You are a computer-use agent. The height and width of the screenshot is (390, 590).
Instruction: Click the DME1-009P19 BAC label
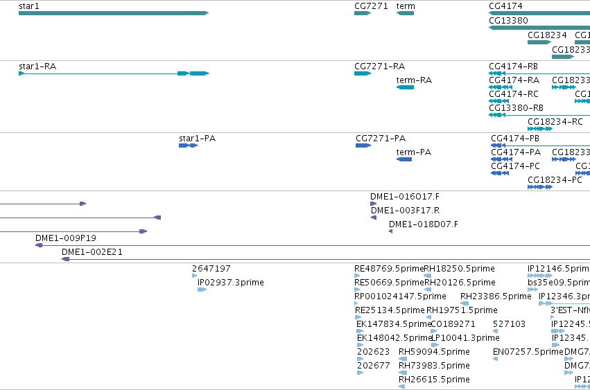click(66, 238)
